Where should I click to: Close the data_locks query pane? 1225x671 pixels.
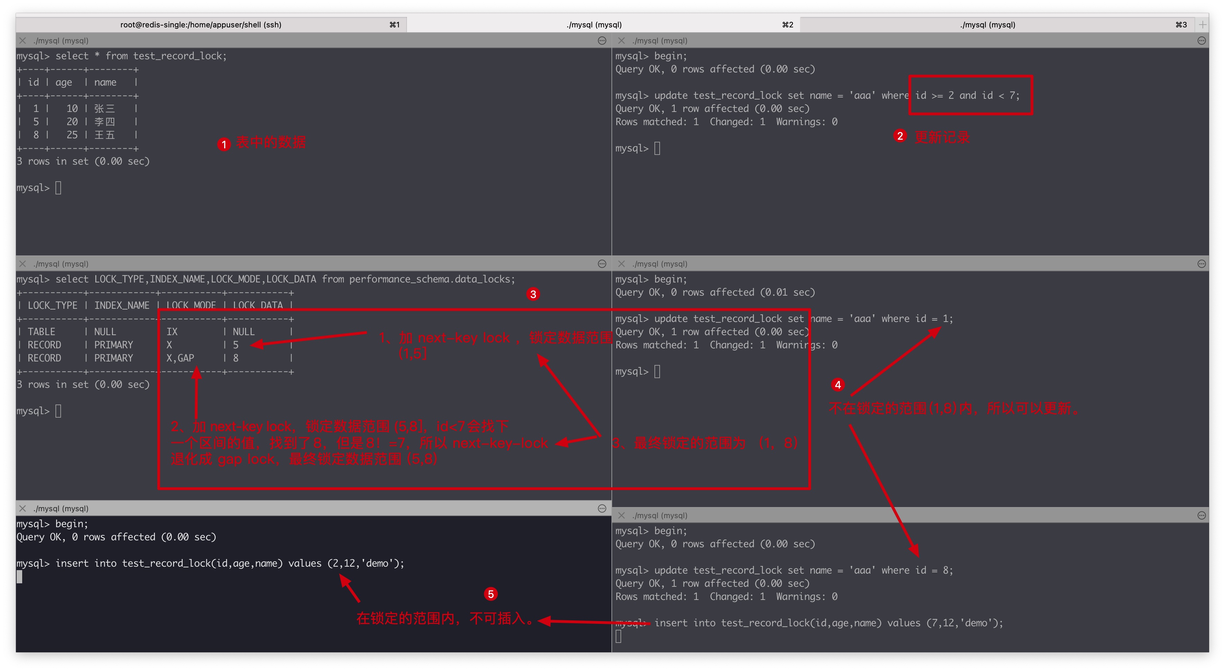coord(22,264)
